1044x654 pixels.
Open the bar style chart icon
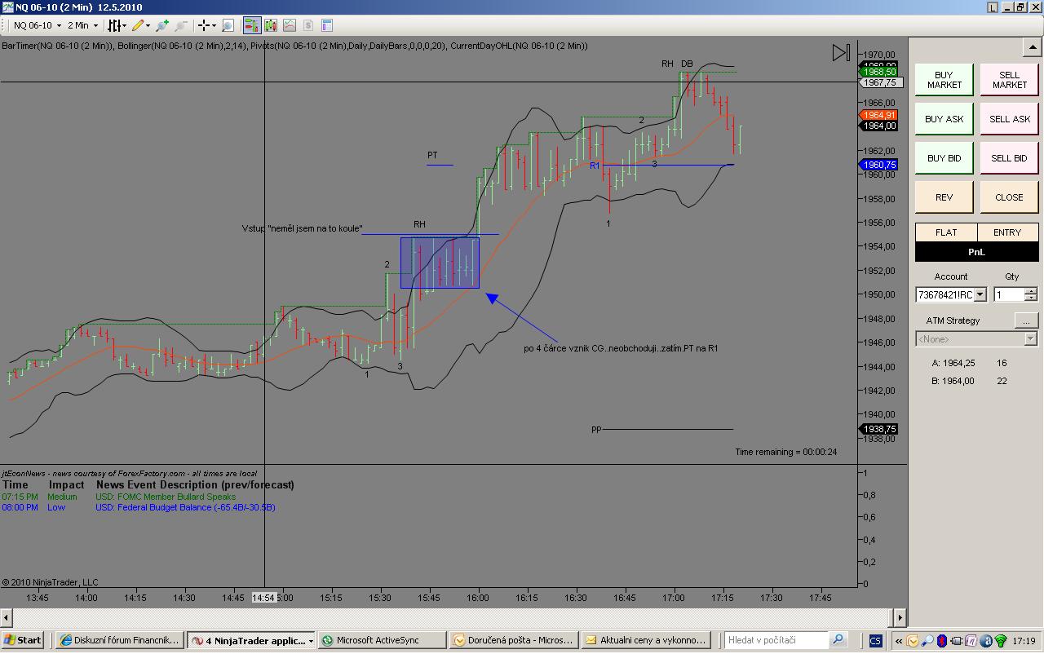tap(115, 26)
